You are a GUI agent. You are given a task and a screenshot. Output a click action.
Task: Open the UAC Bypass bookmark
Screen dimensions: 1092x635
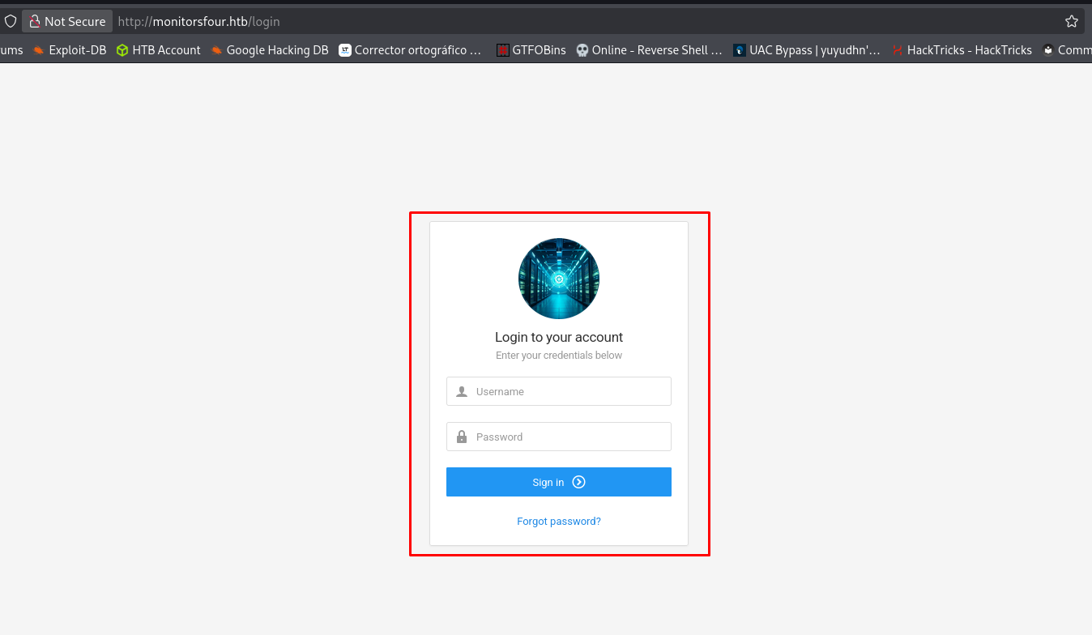[x=807, y=50]
